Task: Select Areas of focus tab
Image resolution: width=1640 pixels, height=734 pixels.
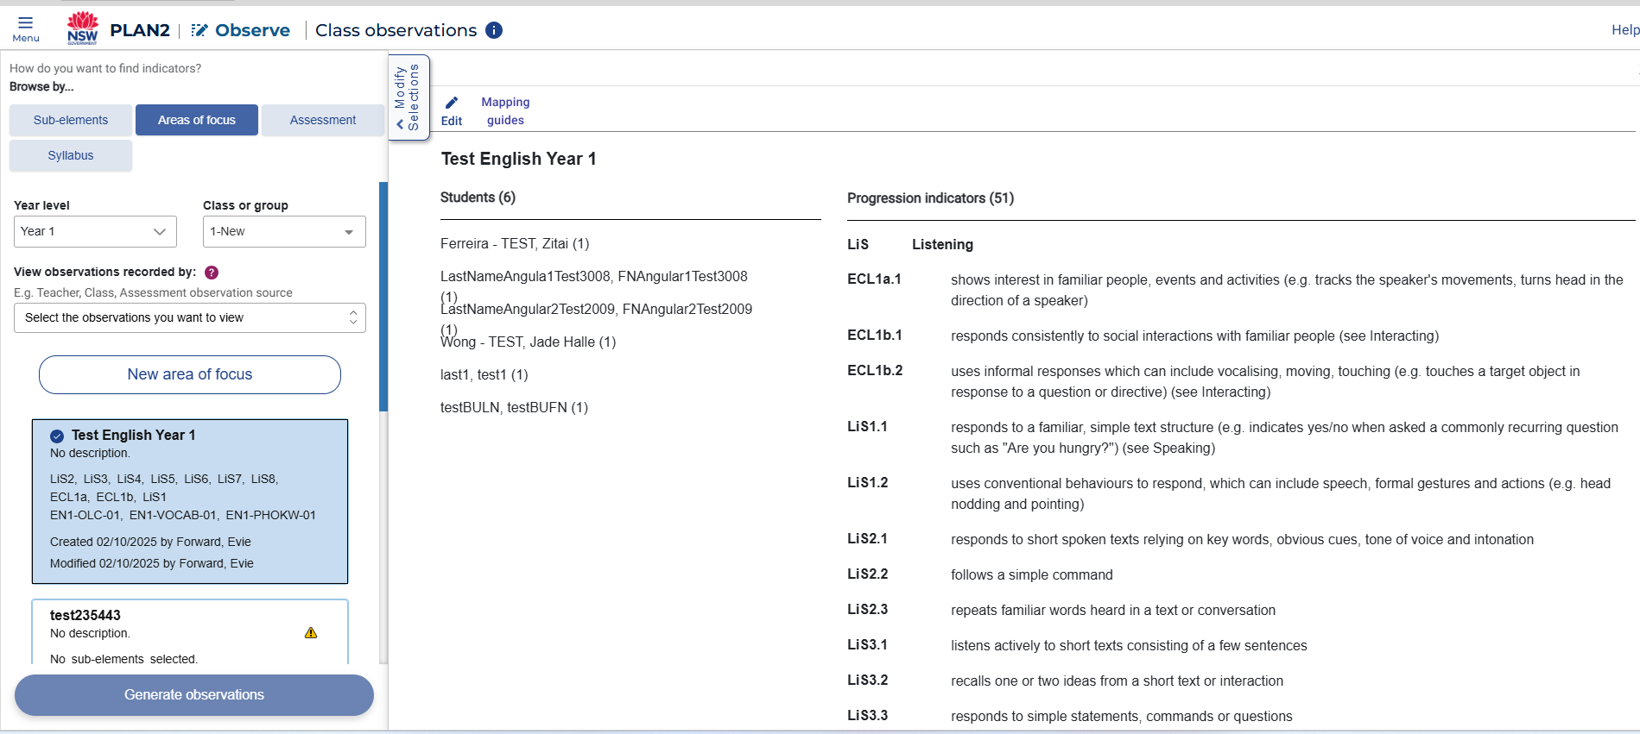Action: [197, 120]
